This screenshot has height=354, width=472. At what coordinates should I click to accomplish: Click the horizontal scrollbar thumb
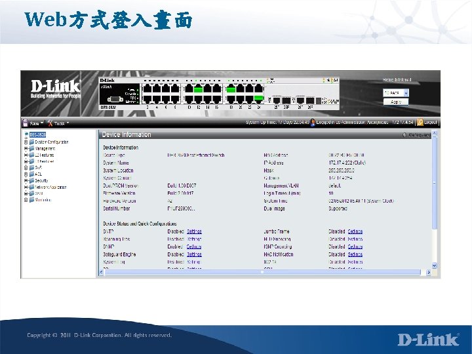(x=262, y=272)
